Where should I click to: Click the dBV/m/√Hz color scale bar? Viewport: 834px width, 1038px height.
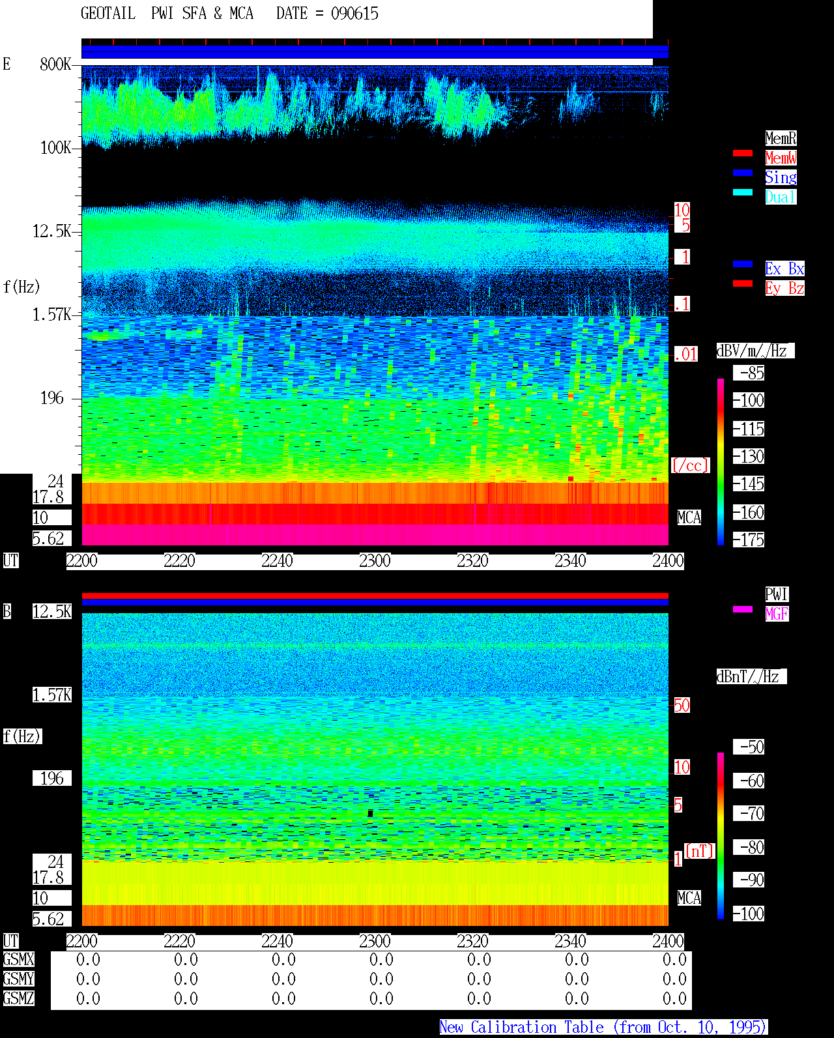pos(721,461)
